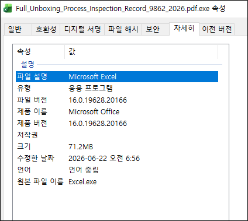Select the 유형 property row

point(117,88)
